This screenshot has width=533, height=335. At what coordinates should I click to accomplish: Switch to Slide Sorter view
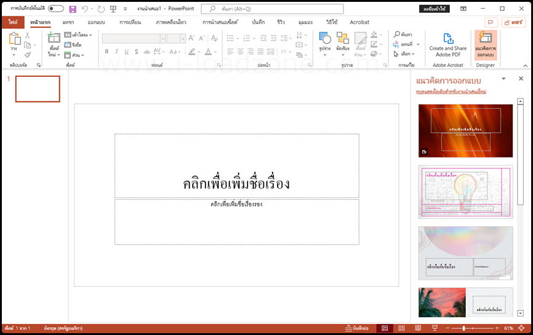pos(401,328)
